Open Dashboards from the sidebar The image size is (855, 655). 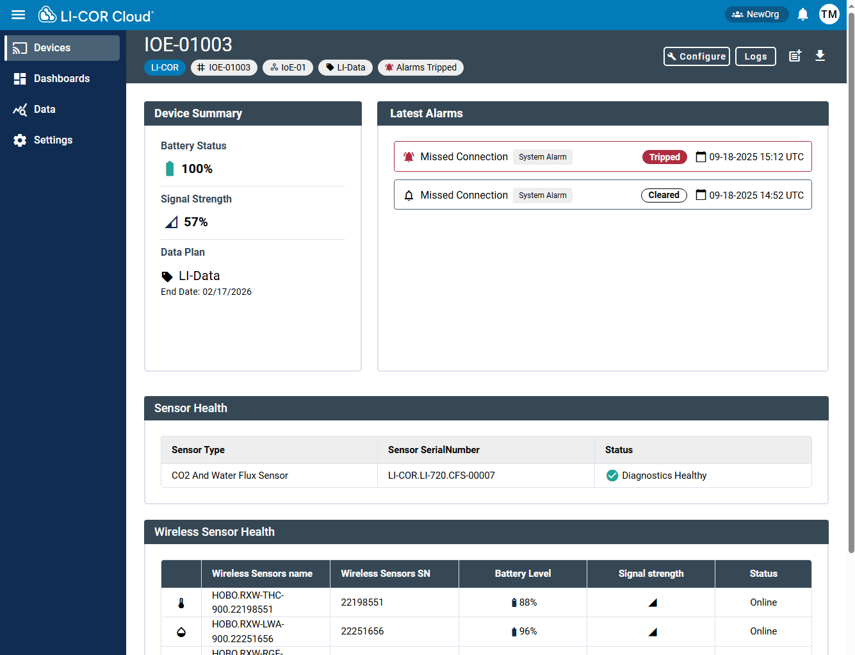point(62,79)
